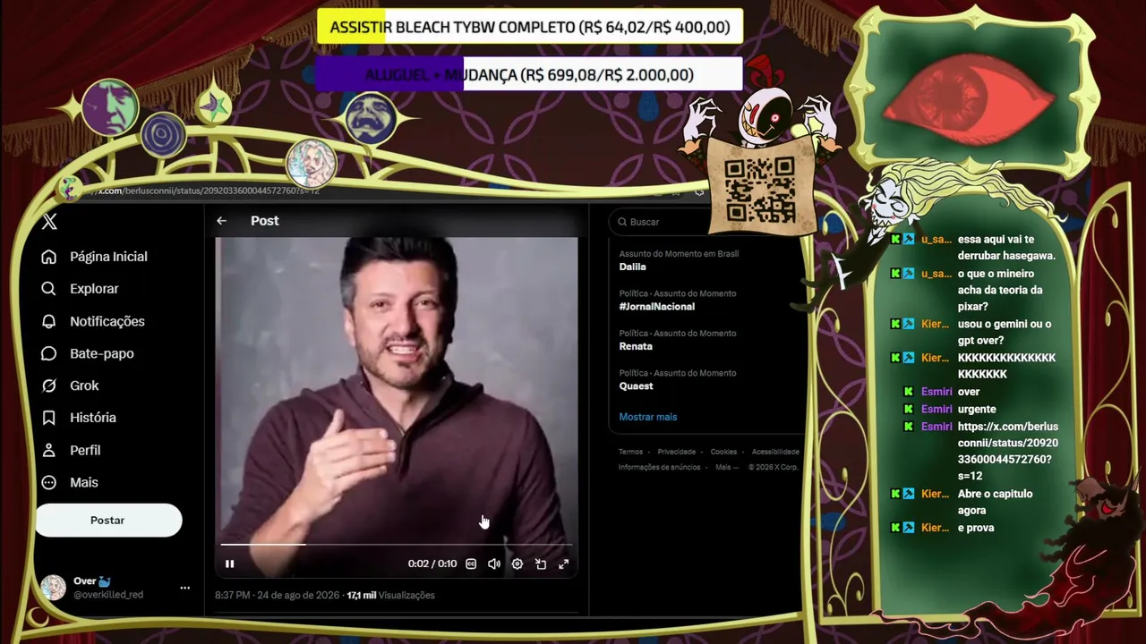Click username Esmiri beside the 'over' message
This screenshot has width=1146, height=644.
936,392
